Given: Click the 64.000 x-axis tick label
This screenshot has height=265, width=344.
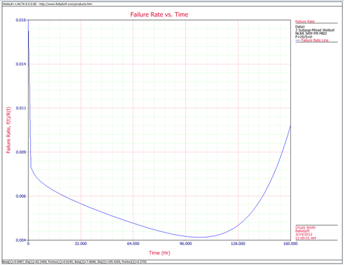Looking at the screenshot, I should coord(133,244).
